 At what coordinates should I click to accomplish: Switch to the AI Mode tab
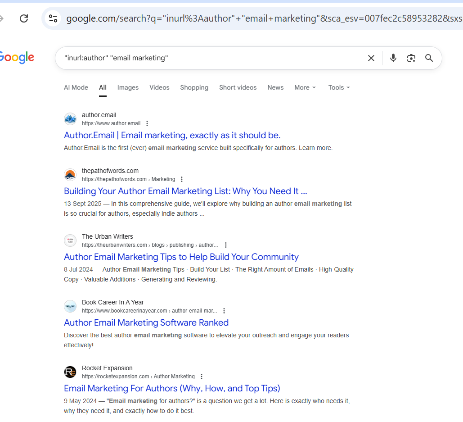pos(76,87)
